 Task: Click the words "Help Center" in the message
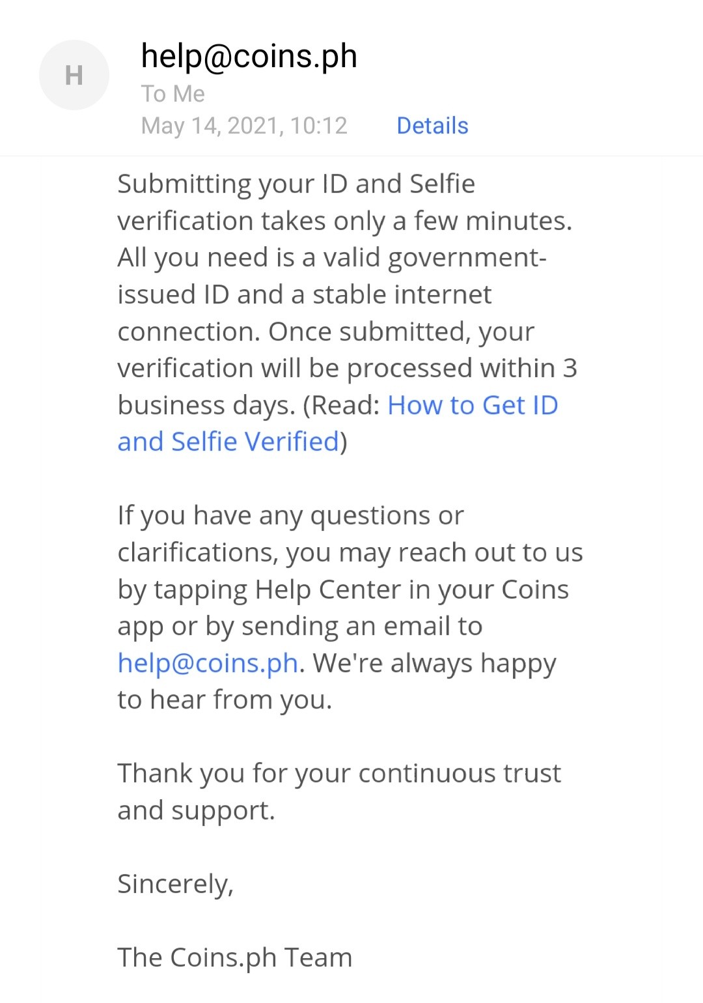(328, 589)
